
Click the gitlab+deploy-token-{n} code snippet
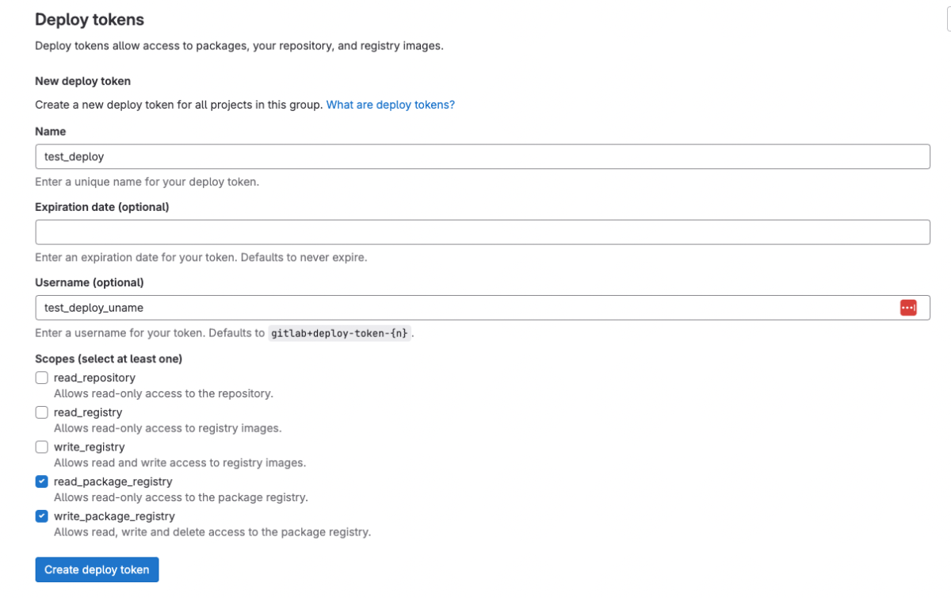(x=340, y=333)
